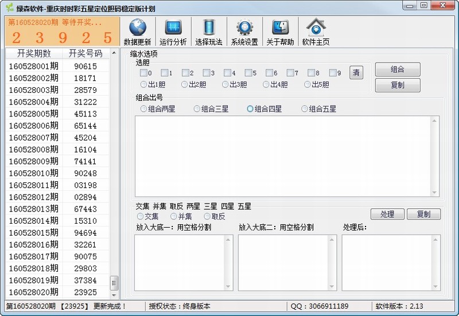This screenshot has height=316, width=459.
Task: Select the 出3胆 radio option
Action: tap(226, 84)
